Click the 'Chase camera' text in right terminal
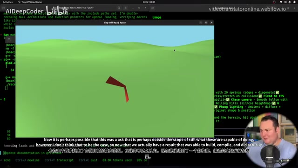Image resolution: width=298 pixels, height=168 pixels. pos(241,99)
